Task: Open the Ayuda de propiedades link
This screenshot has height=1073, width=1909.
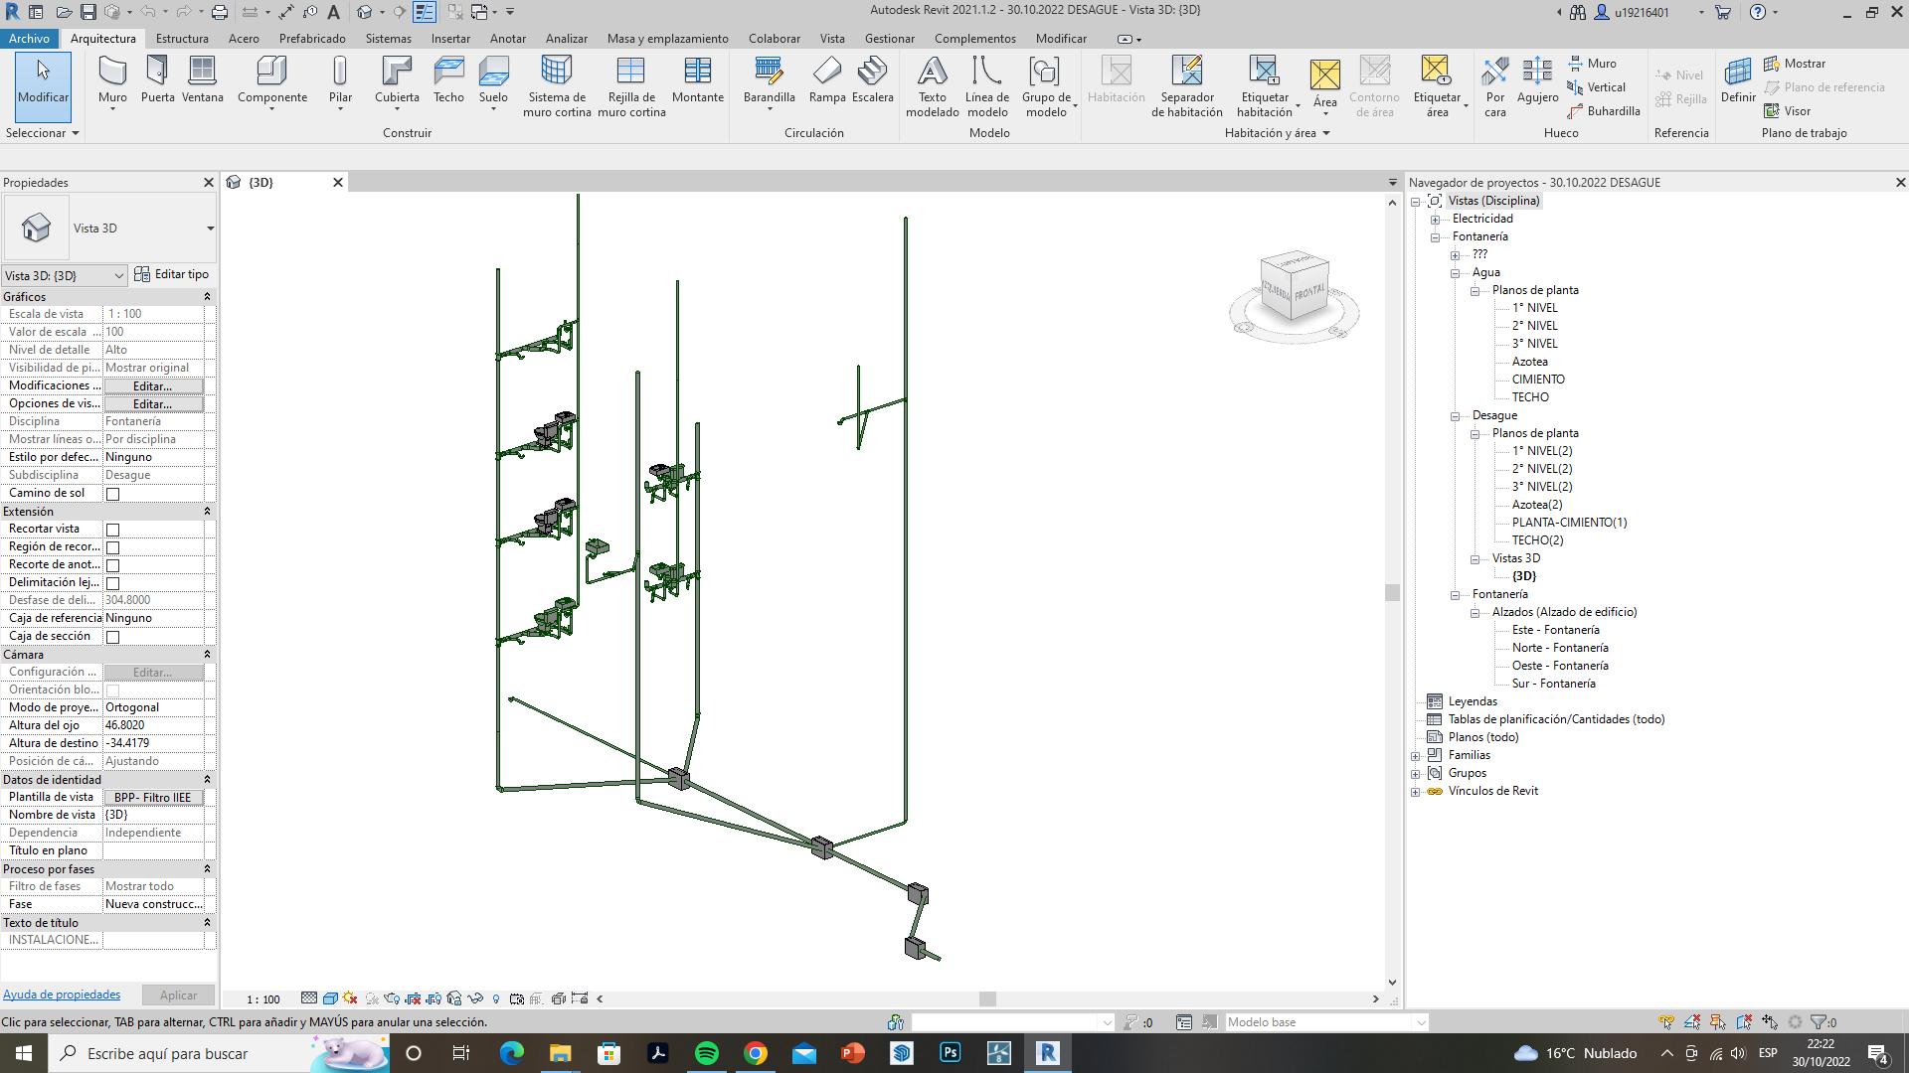Action: click(62, 995)
